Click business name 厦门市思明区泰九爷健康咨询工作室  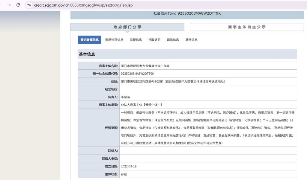click(x=145, y=66)
